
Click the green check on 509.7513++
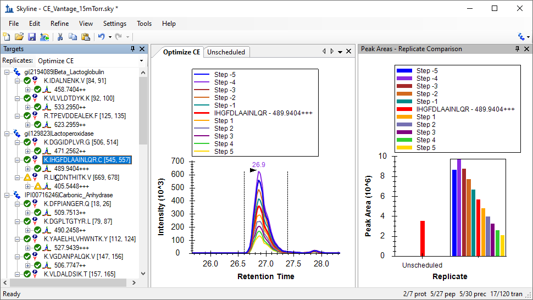point(38,213)
